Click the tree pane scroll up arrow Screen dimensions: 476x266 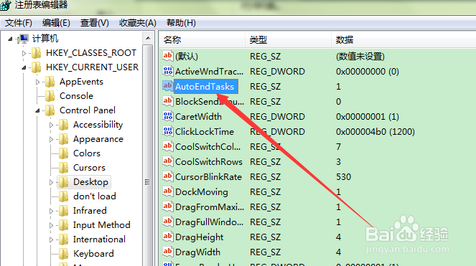point(148,38)
